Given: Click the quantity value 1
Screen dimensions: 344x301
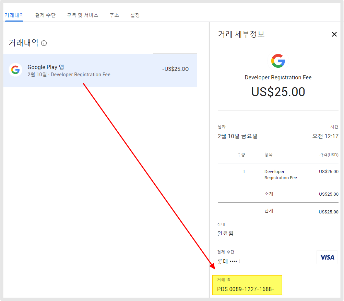Looking at the screenshot, I should (244, 171).
